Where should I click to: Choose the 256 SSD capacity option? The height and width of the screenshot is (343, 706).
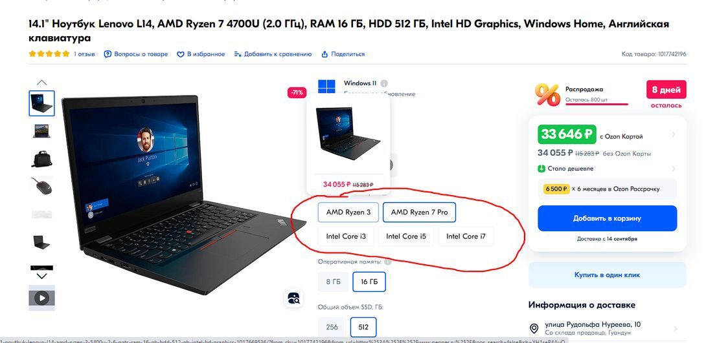click(x=332, y=327)
